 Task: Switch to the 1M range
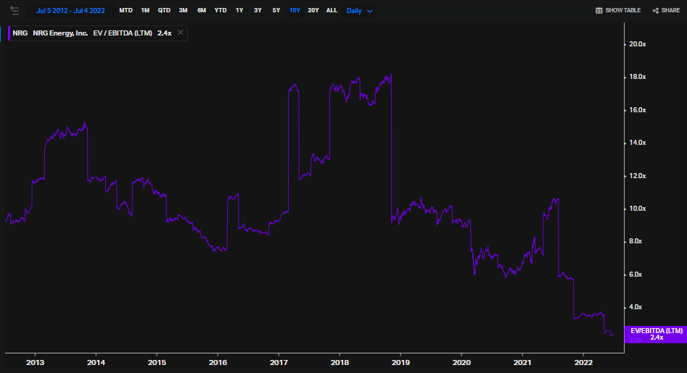pyautogui.click(x=145, y=11)
